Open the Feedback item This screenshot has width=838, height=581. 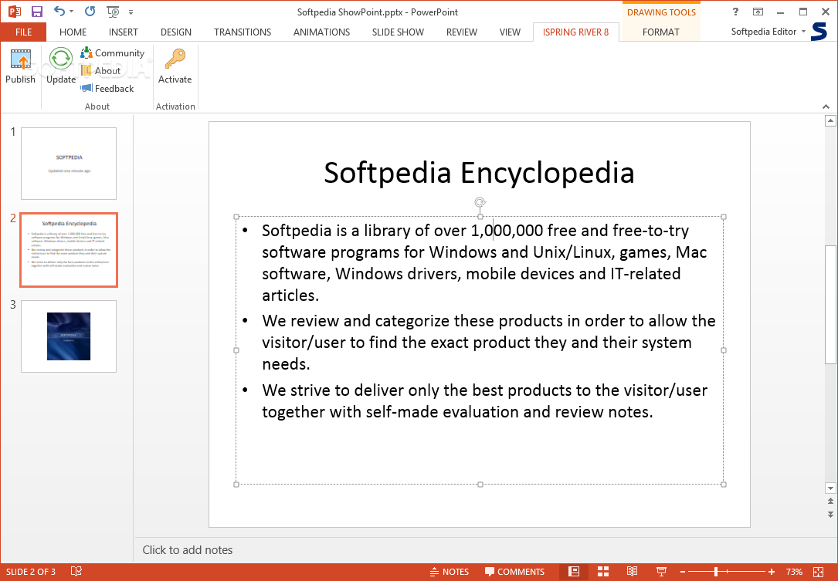pos(107,88)
